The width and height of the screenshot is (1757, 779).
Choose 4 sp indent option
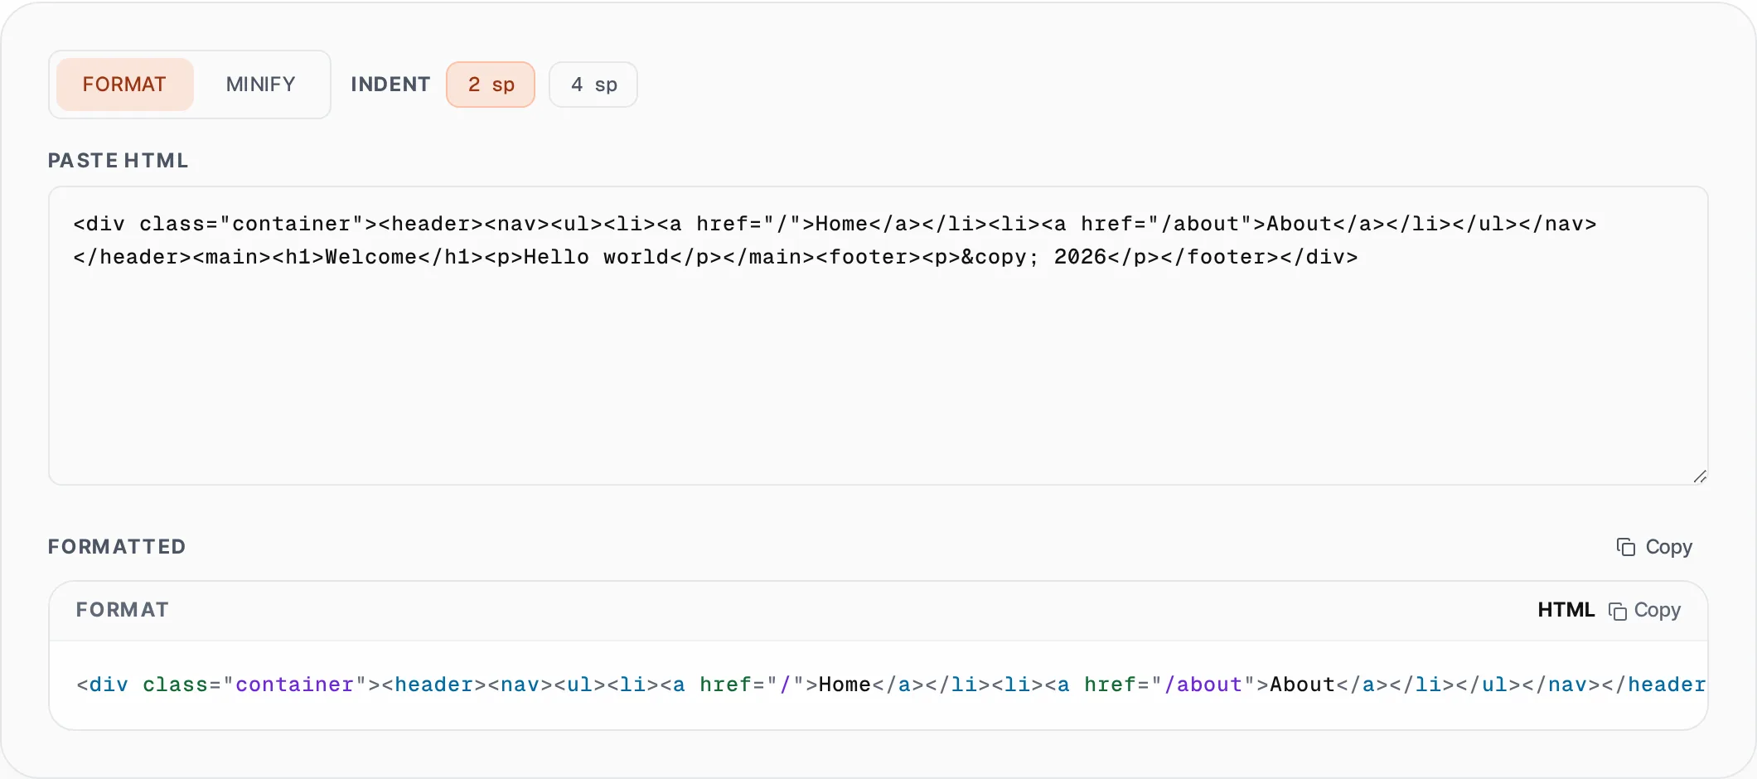pos(593,85)
